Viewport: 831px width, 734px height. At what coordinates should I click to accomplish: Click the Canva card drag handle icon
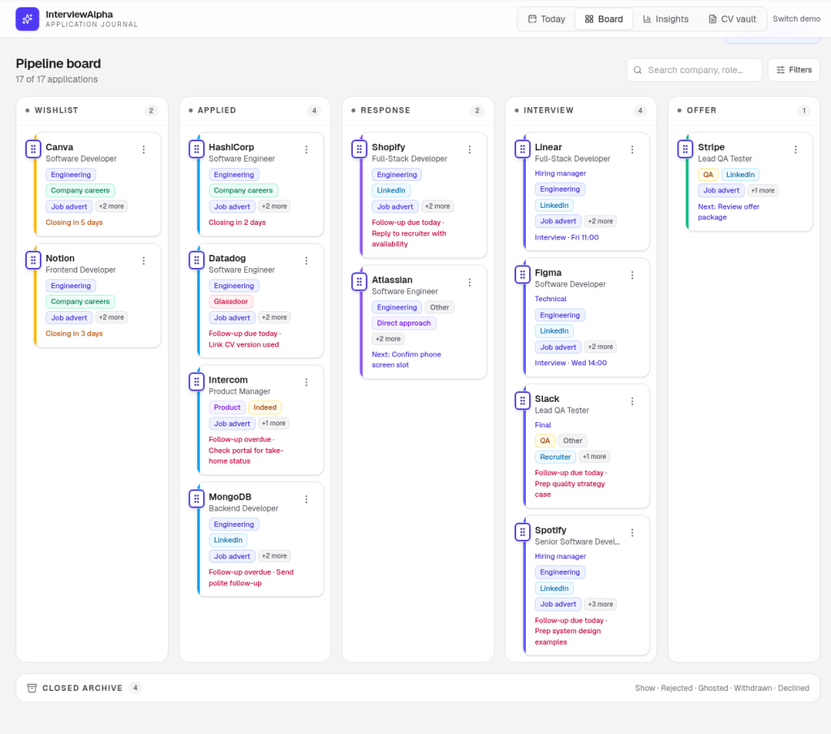(33, 149)
